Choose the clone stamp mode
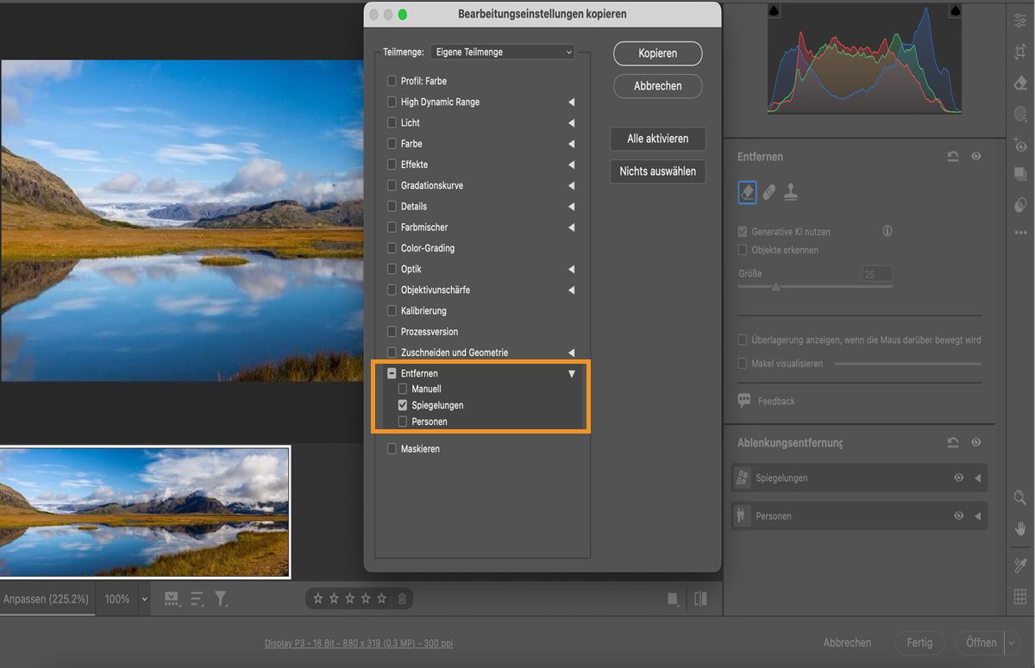The image size is (1035, 668). click(x=791, y=193)
